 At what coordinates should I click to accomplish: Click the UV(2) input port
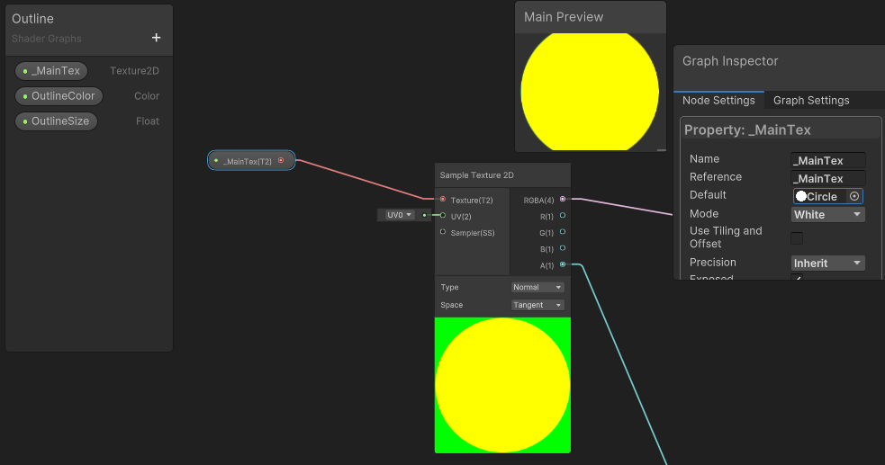443,215
